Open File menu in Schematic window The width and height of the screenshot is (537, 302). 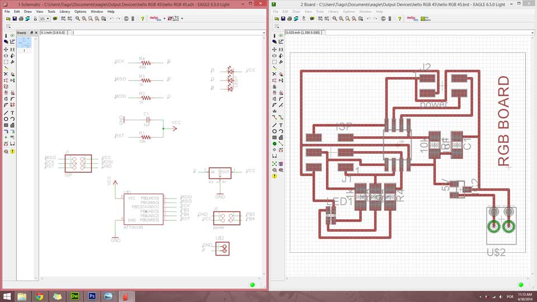7,11
